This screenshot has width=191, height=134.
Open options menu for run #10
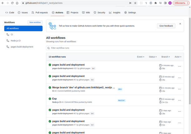pos(179,66)
